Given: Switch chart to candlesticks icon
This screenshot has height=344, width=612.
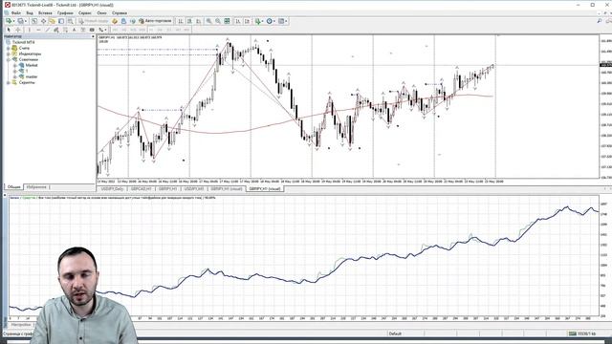Looking at the screenshot, I should (x=189, y=21).
